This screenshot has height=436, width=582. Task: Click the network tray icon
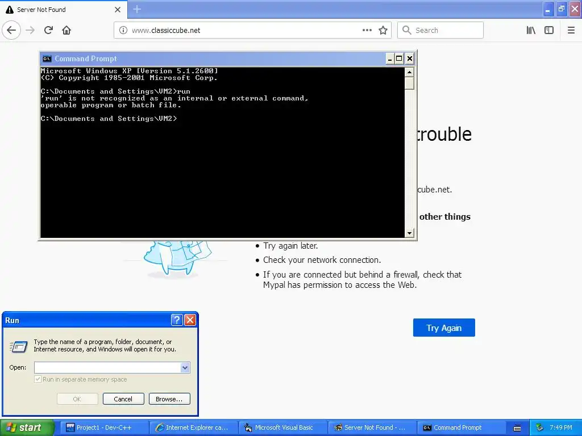pos(539,427)
